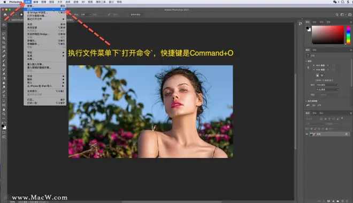Screen dimensions: 353x203
Task: Select the Hand tool
Action: pyautogui.click(x=4, y=110)
